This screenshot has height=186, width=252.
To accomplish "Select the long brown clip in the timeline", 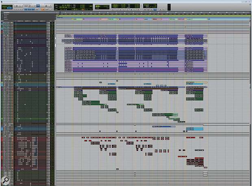I will 148,89.
